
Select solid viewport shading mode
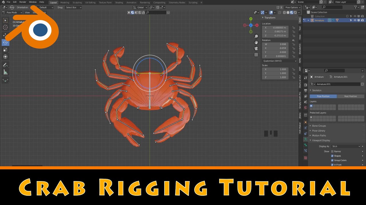tap(288, 13)
